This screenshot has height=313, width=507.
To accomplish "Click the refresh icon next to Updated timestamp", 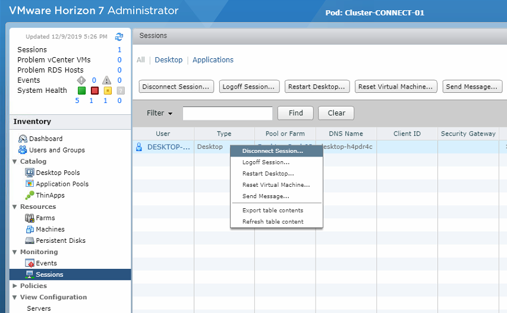I will pyautogui.click(x=119, y=37).
